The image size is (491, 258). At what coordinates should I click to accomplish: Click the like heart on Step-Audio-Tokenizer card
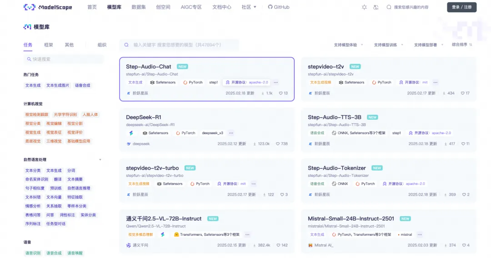click(464, 195)
